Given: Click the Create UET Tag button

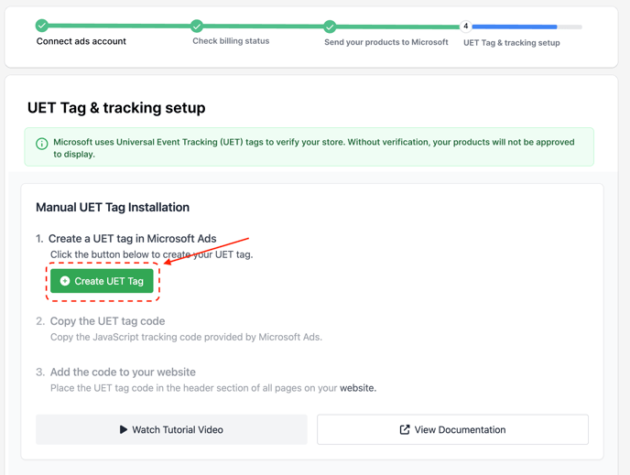Looking at the screenshot, I should click(x=102, y=281).
